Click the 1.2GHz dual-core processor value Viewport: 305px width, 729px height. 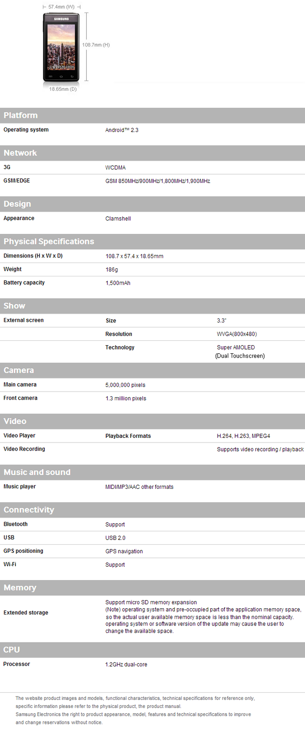tap(126, 665)
